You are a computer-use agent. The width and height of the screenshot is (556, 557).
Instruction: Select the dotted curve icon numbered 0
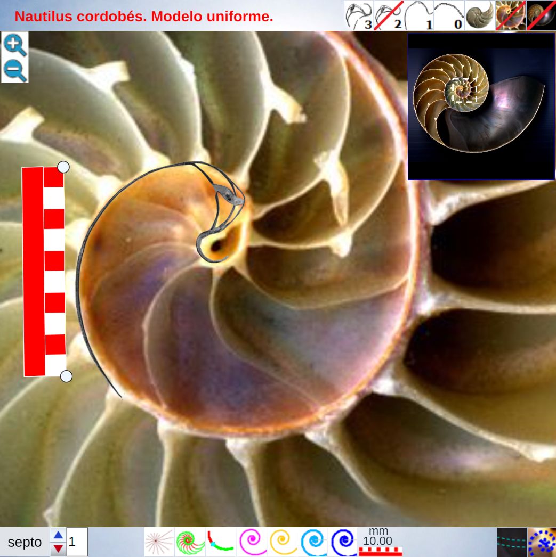click(x=449, y=15)
